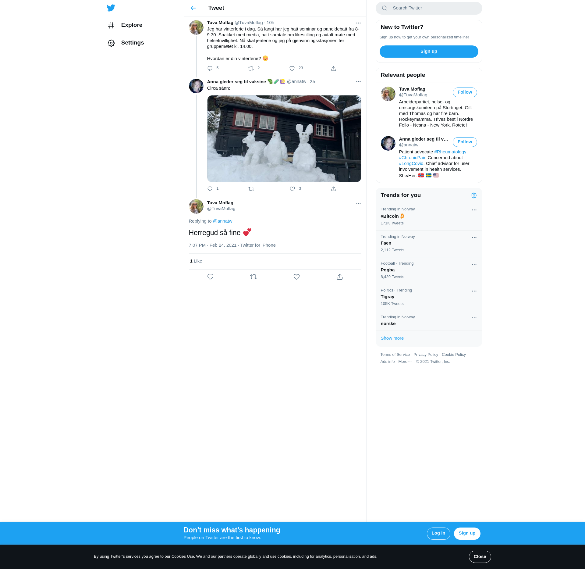Retweet Anna's 'Circa sånn' tweet
585x569 pixels.
[251, 189]
